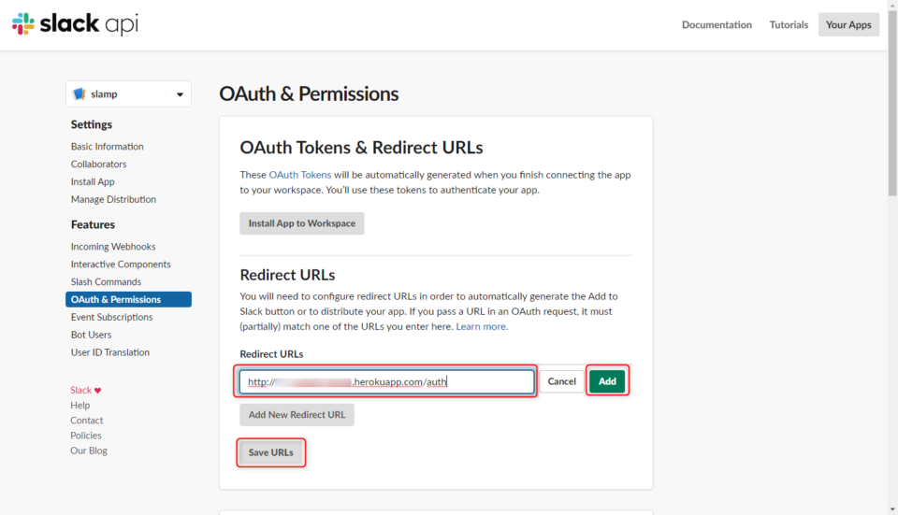Screen dimensions: 898x515
Task: Select Basic Information in sidebar
Action: [107, 147]
